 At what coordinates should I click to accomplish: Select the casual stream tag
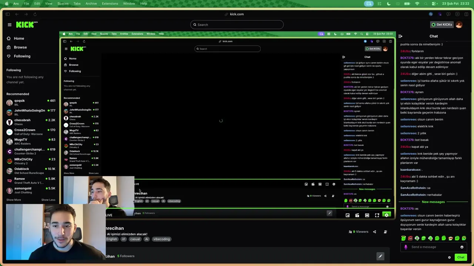(135, 239)
